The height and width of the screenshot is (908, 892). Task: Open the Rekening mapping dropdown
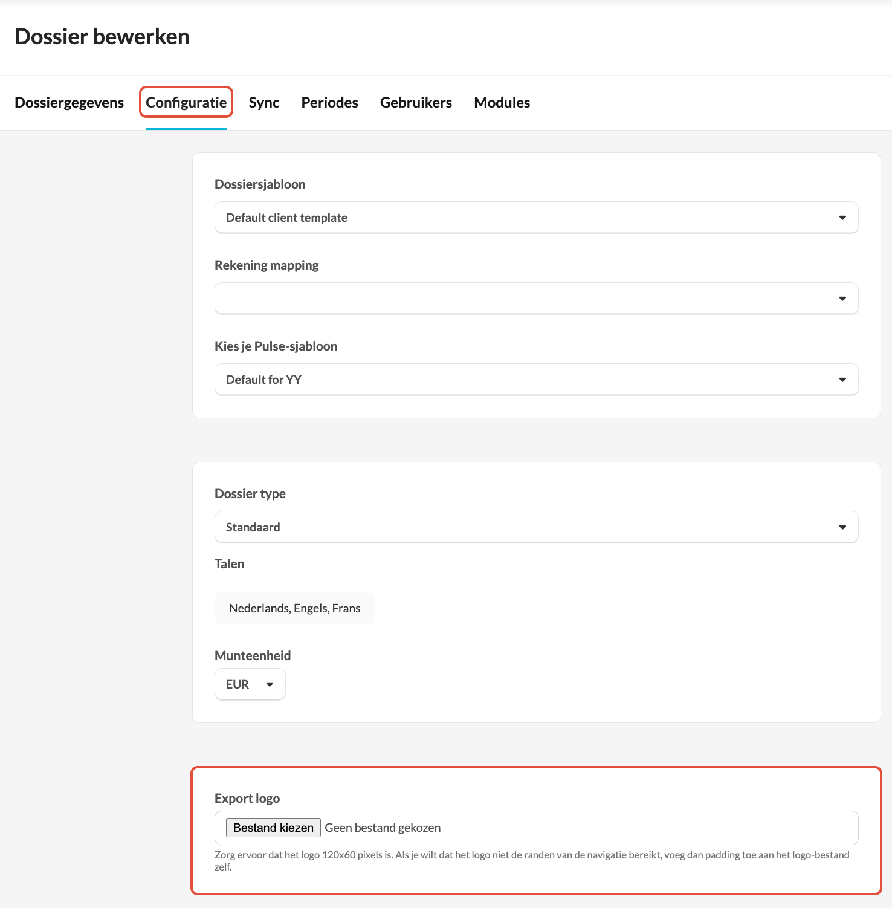pyautogui.click(x=537, y=299)
